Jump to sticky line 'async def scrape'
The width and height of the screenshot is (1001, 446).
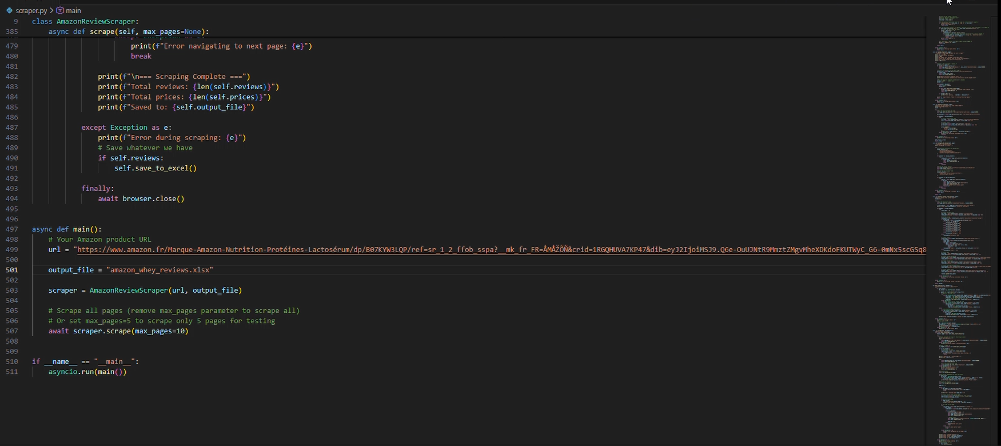pyautogui.click(x=129, y=31)
